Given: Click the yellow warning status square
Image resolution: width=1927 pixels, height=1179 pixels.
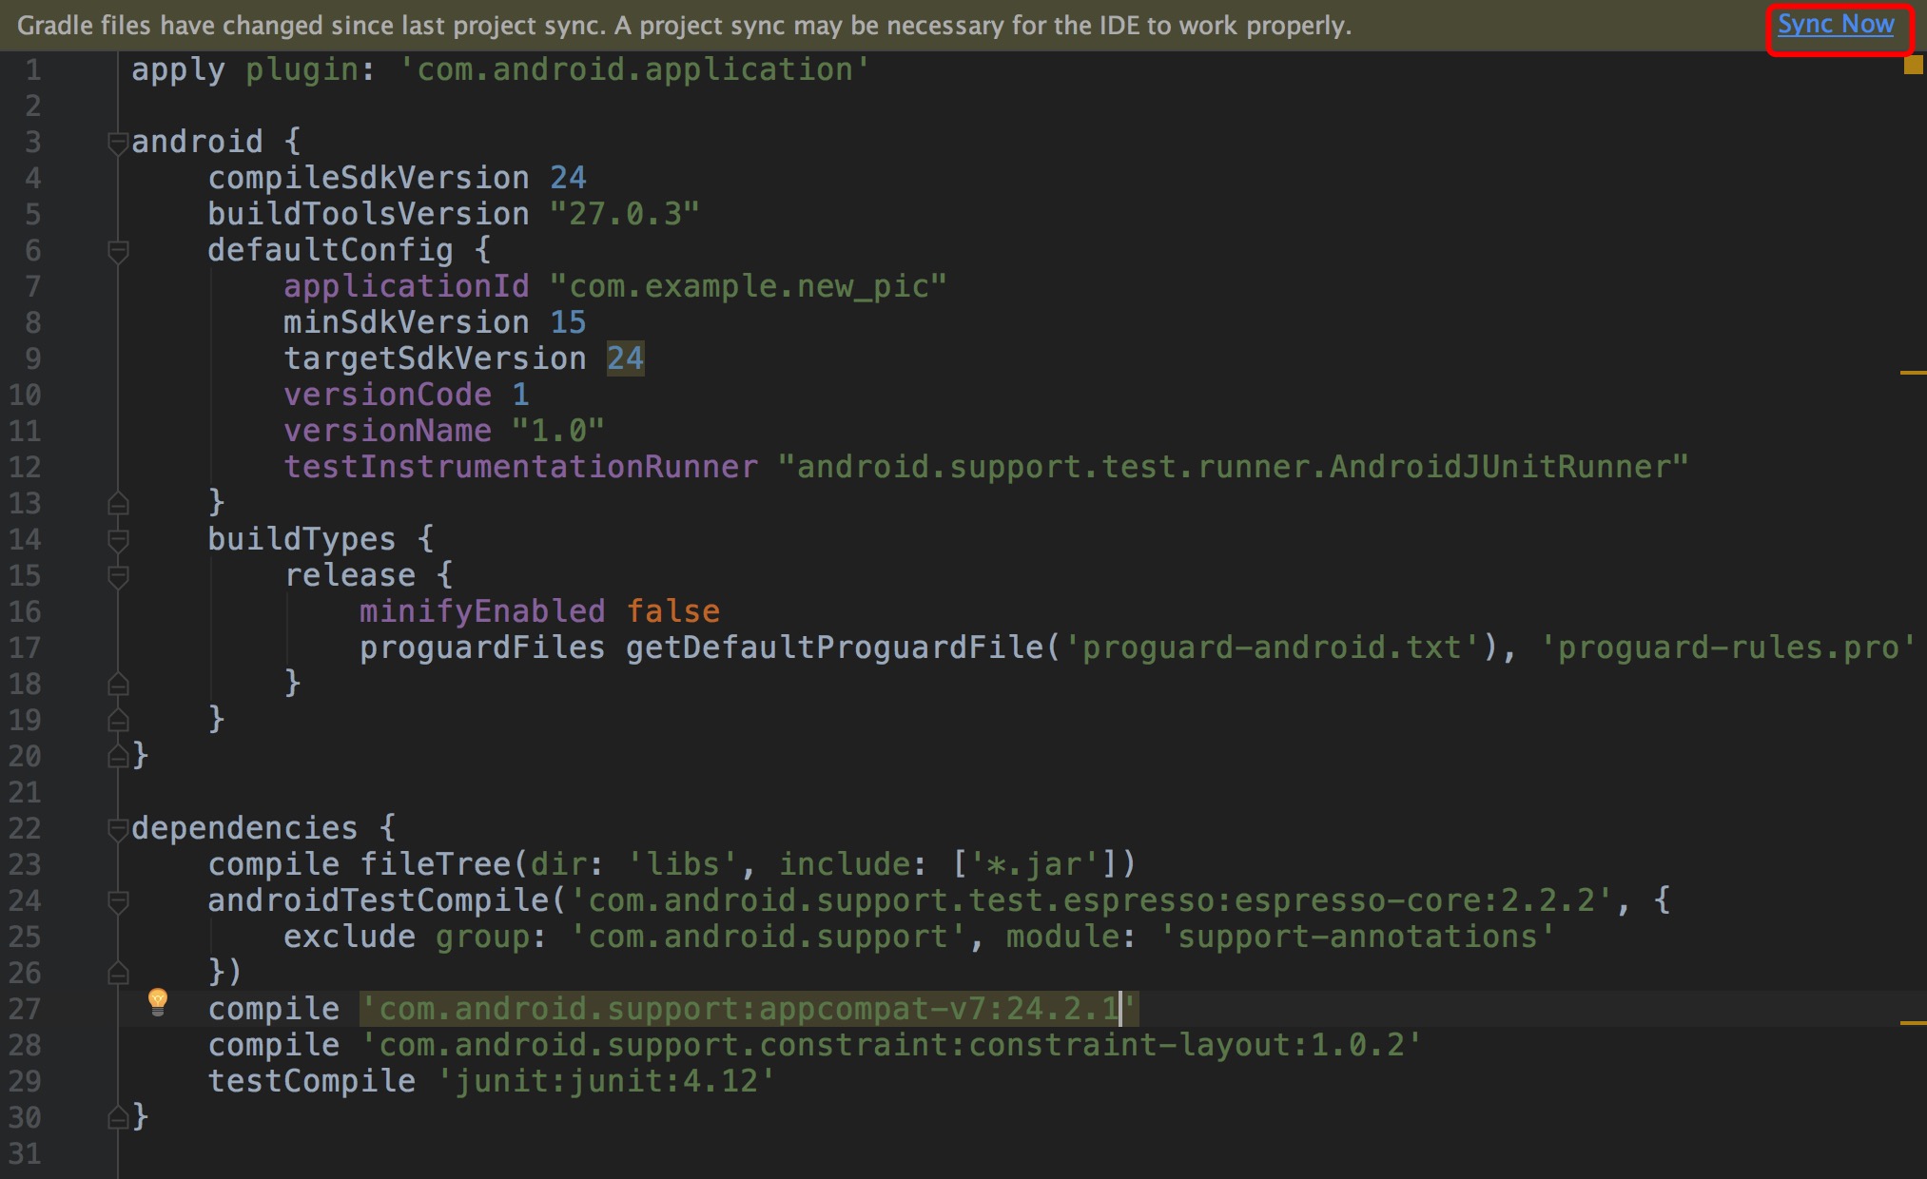Looking at the screenshot, I should 1913,66.
